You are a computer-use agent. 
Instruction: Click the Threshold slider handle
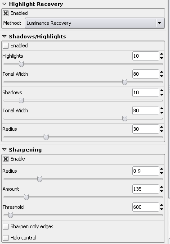(10, 215)
